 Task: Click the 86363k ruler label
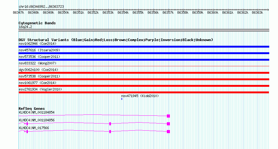pyautogui.click(x=257, y=13)
